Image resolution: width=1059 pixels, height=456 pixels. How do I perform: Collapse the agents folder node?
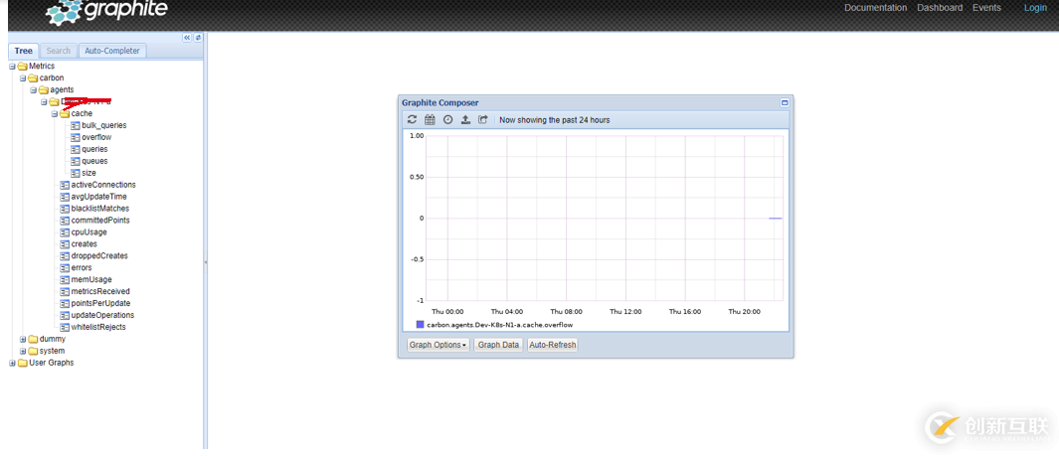[33, 90]
